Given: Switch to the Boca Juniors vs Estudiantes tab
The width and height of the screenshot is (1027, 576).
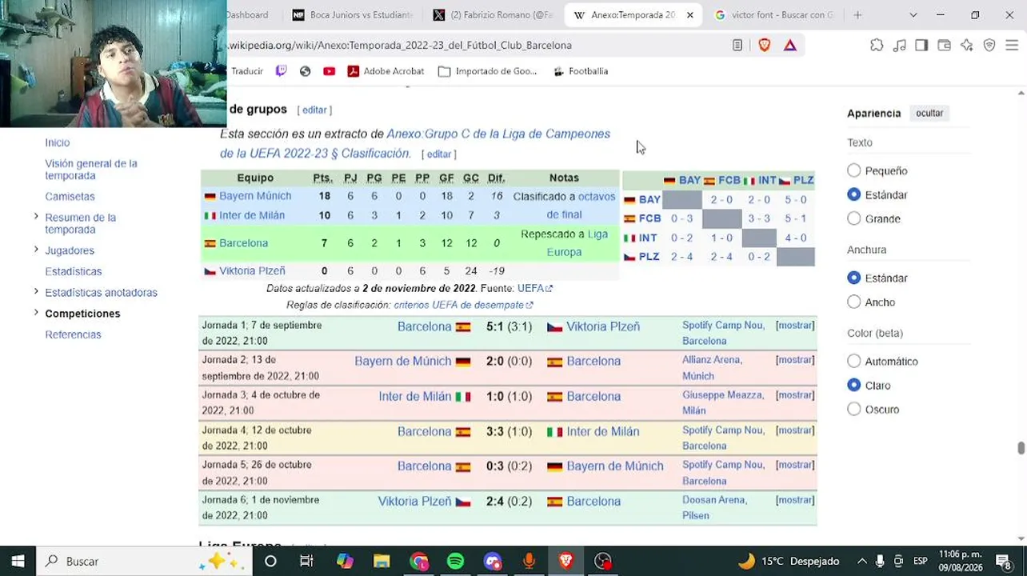Looking at the screenshot, I should pyautogui.click(x=352, y=14).
